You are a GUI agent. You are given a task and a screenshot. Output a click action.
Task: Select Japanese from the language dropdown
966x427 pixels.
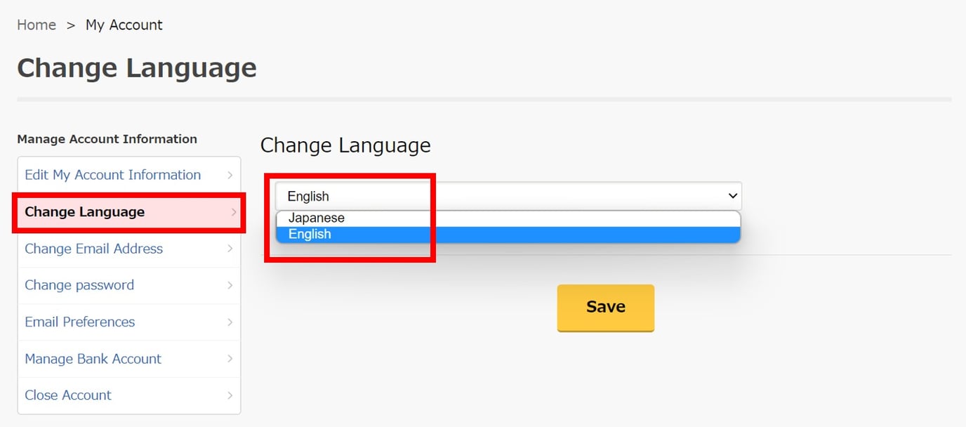coord(315,218)
